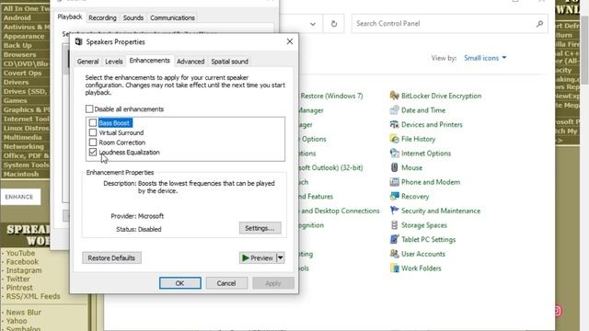Click the BitLocker Drive Encryption icon

(394, 96)
